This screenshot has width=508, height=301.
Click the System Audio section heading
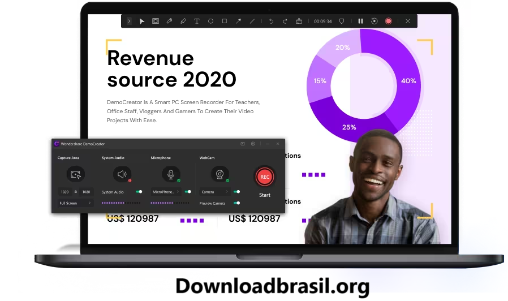tap(113, 158)
